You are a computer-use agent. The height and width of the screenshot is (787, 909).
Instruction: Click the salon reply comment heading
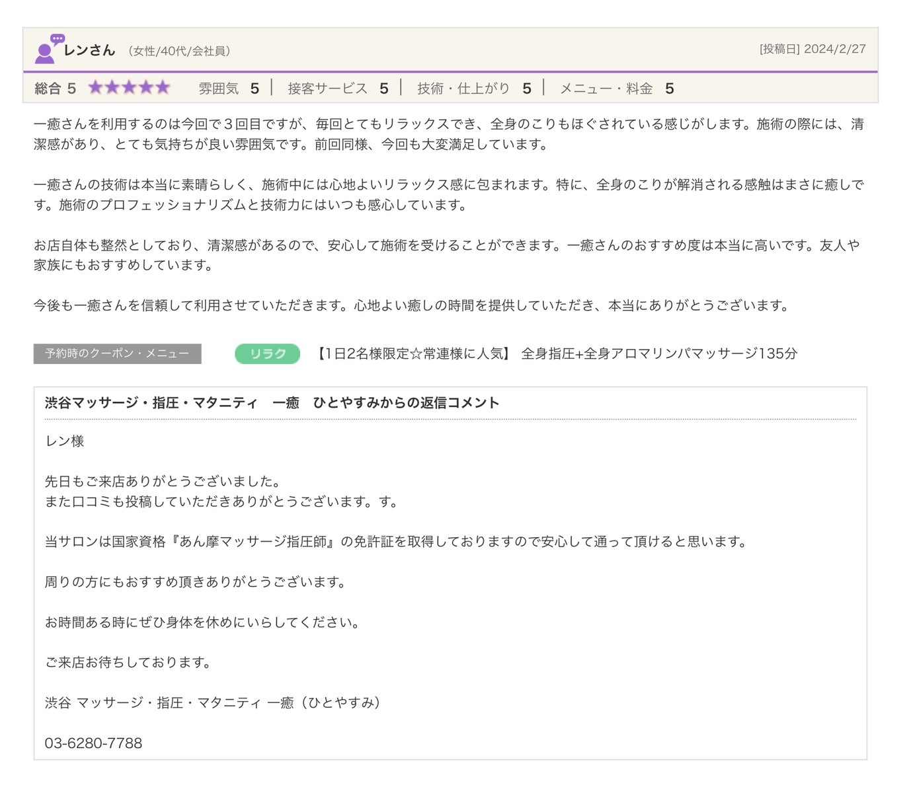272,402
